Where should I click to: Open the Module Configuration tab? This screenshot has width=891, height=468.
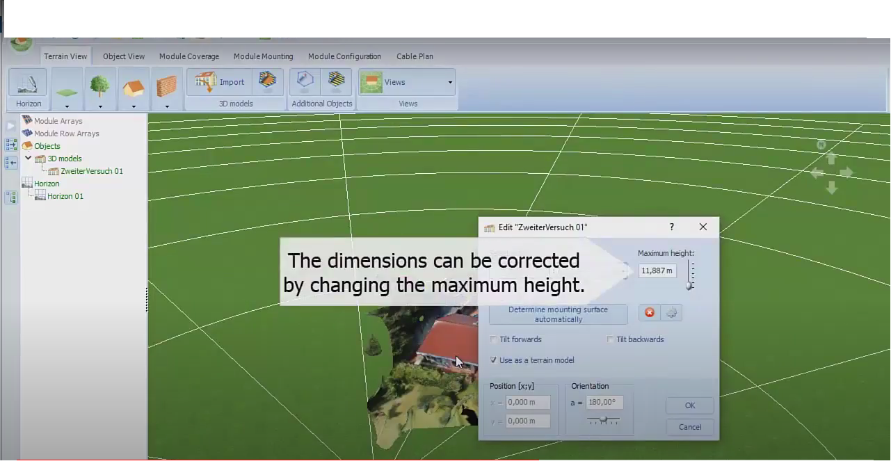[x=344, y=56]
